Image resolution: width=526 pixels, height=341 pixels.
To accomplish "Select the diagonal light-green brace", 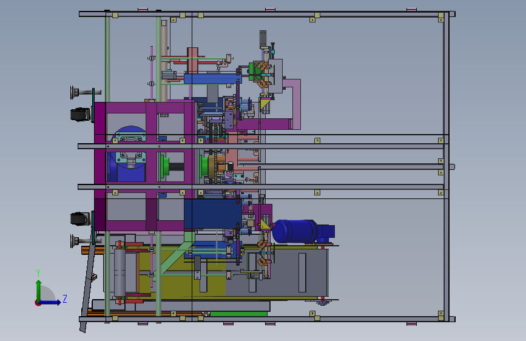I will 177,257.
